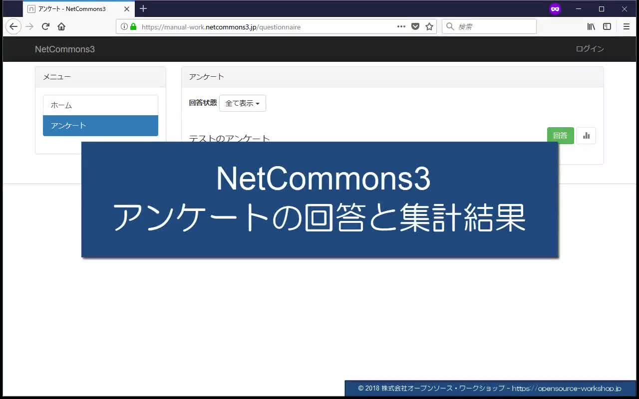Open the browser home page icon

[x=61, y=26]
